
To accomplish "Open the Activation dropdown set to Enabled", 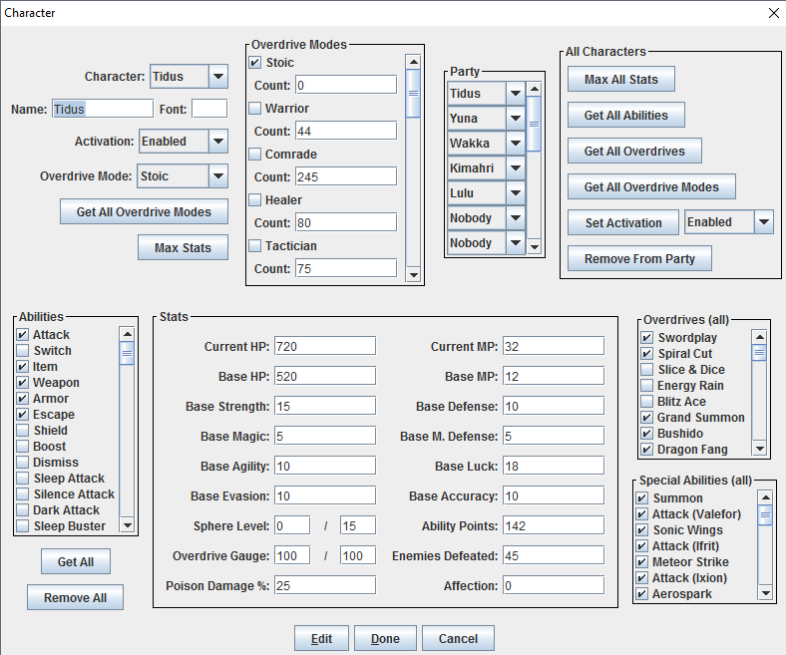I will 183,142.
